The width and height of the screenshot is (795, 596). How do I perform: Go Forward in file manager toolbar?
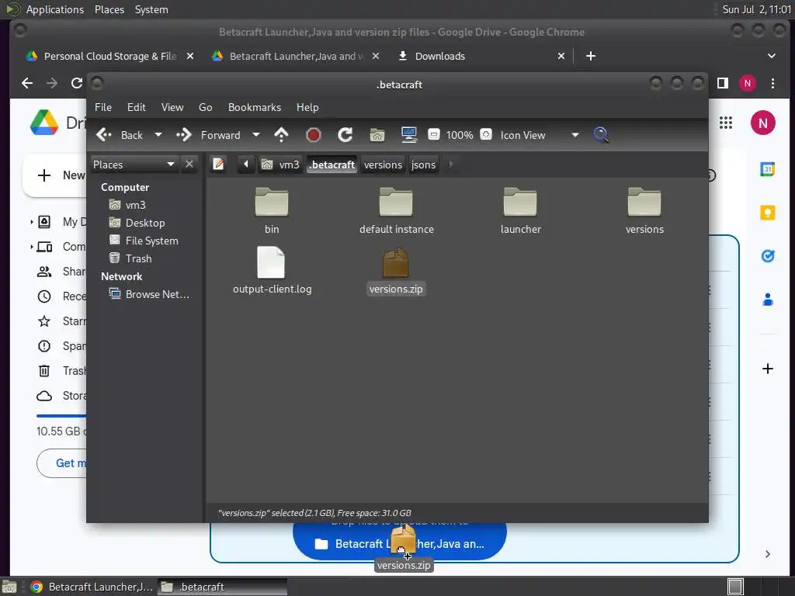pyautogui.click(x=208, y=135)
